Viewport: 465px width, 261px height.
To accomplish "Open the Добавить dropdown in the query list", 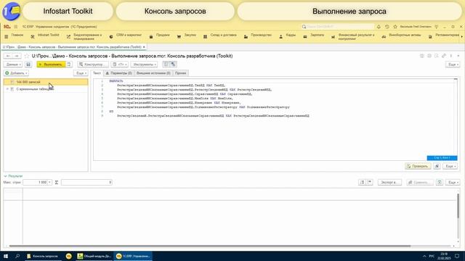I will point(16,73).
